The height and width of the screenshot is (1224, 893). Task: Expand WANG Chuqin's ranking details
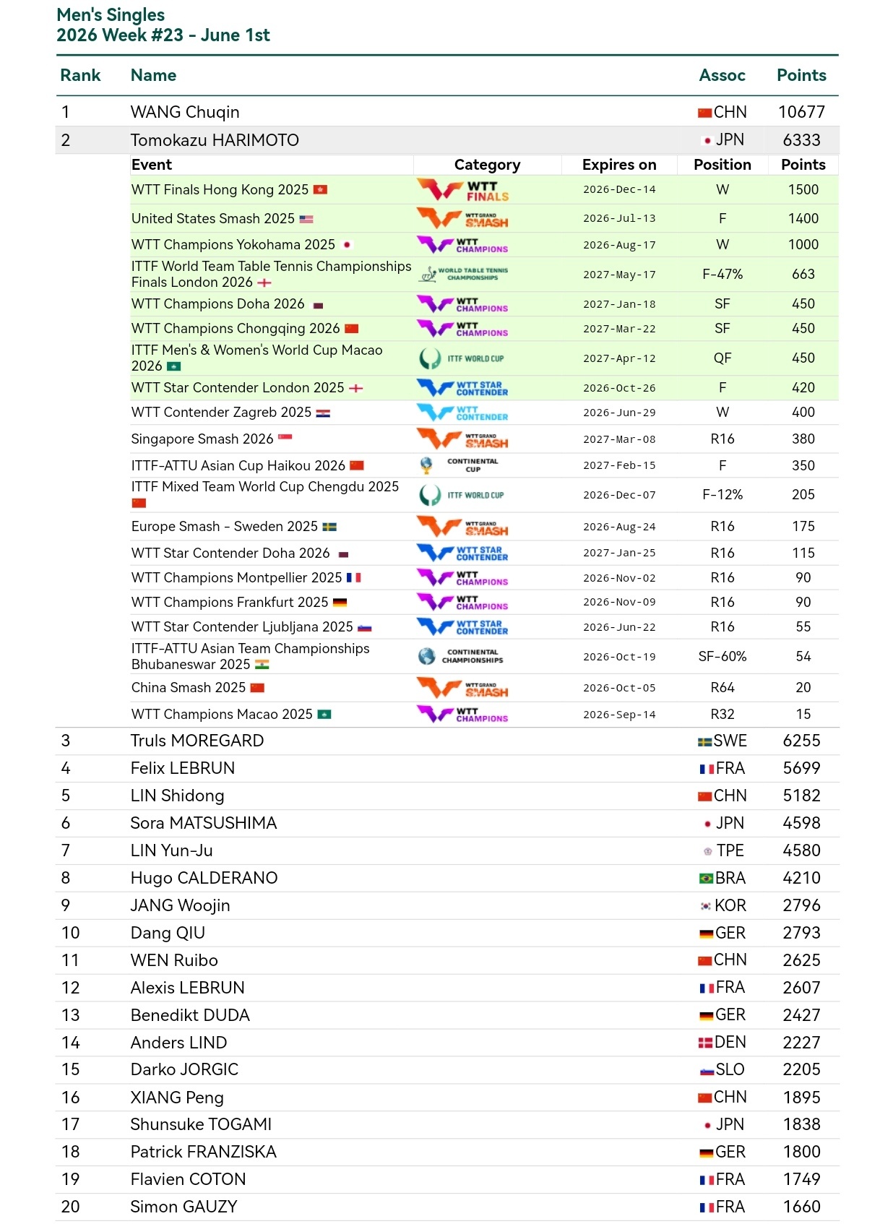447,112
